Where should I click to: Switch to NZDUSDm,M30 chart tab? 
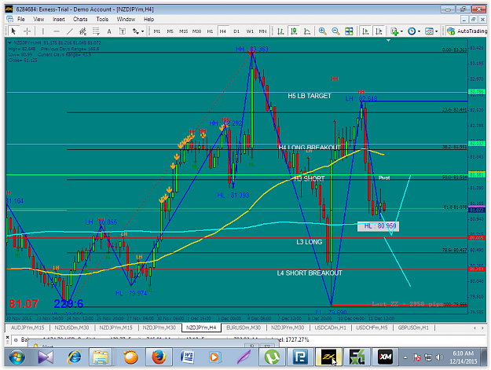71,328
